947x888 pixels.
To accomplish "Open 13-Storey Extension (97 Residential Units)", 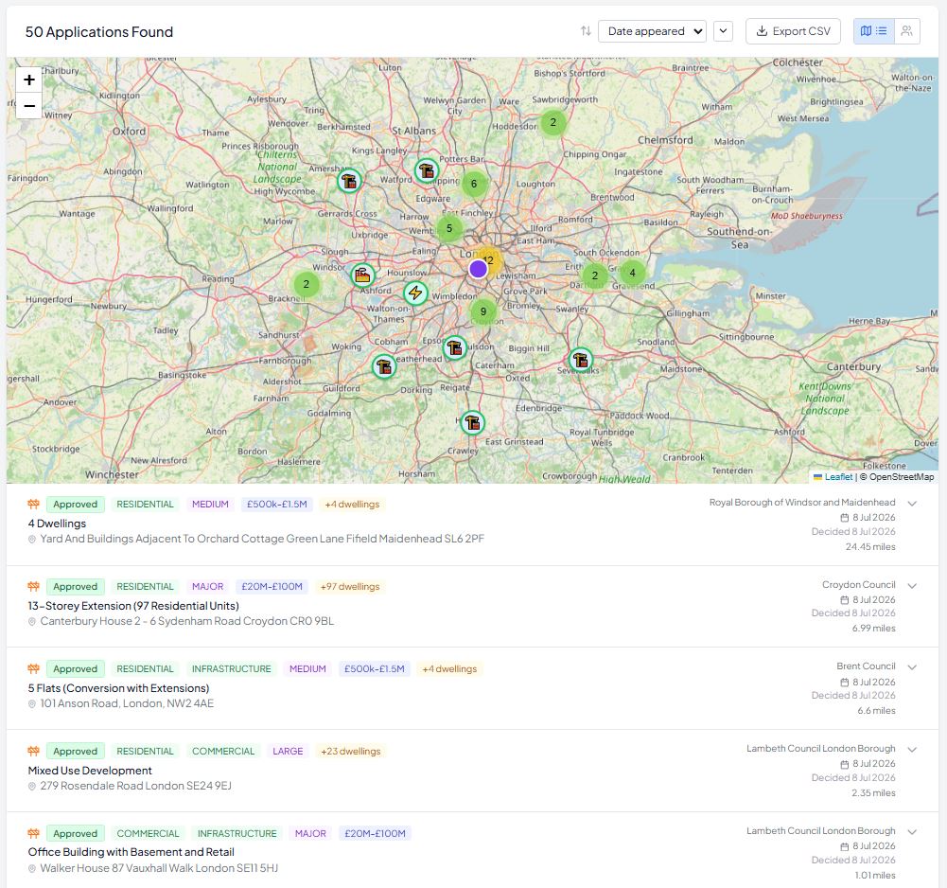I will coord(133,606).
